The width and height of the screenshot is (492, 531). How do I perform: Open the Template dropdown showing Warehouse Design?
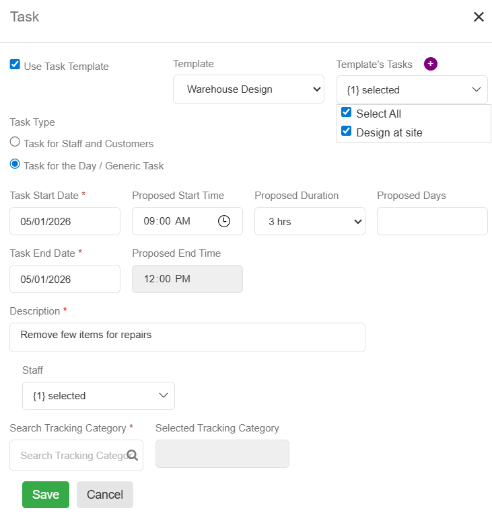(x=248, y=89)
